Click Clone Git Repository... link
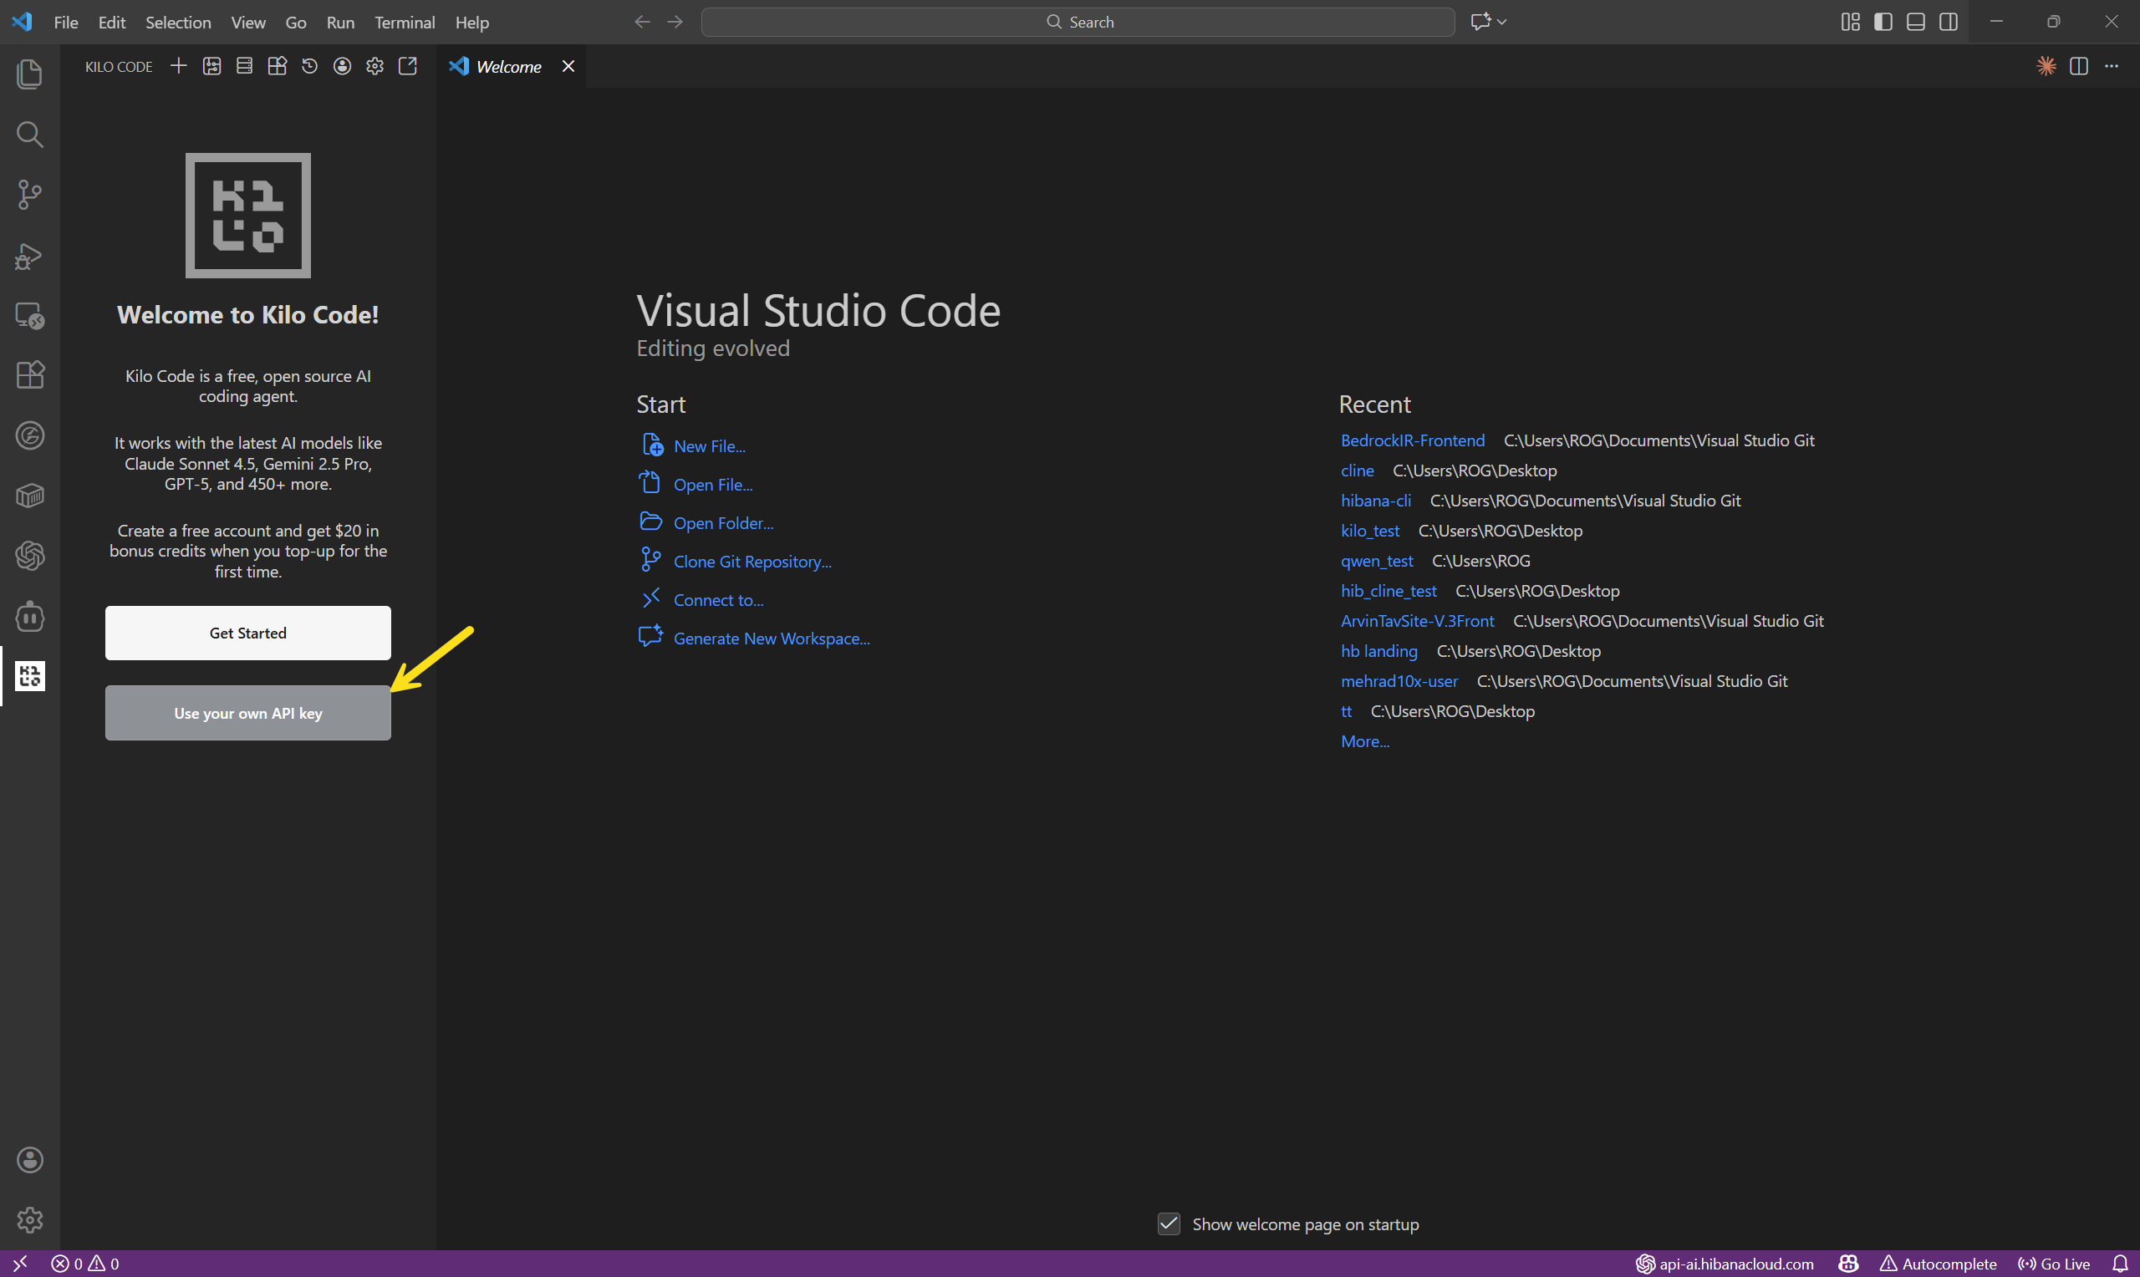 point(752,562)
